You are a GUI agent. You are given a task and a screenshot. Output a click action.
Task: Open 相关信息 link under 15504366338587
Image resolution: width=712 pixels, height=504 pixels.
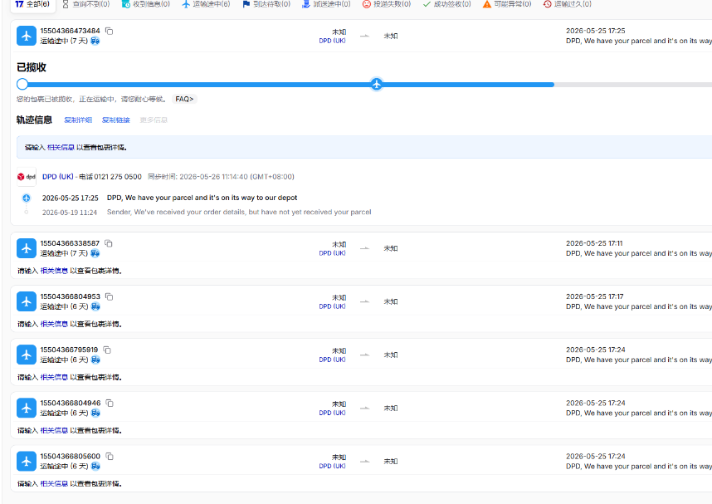[54, 271]
